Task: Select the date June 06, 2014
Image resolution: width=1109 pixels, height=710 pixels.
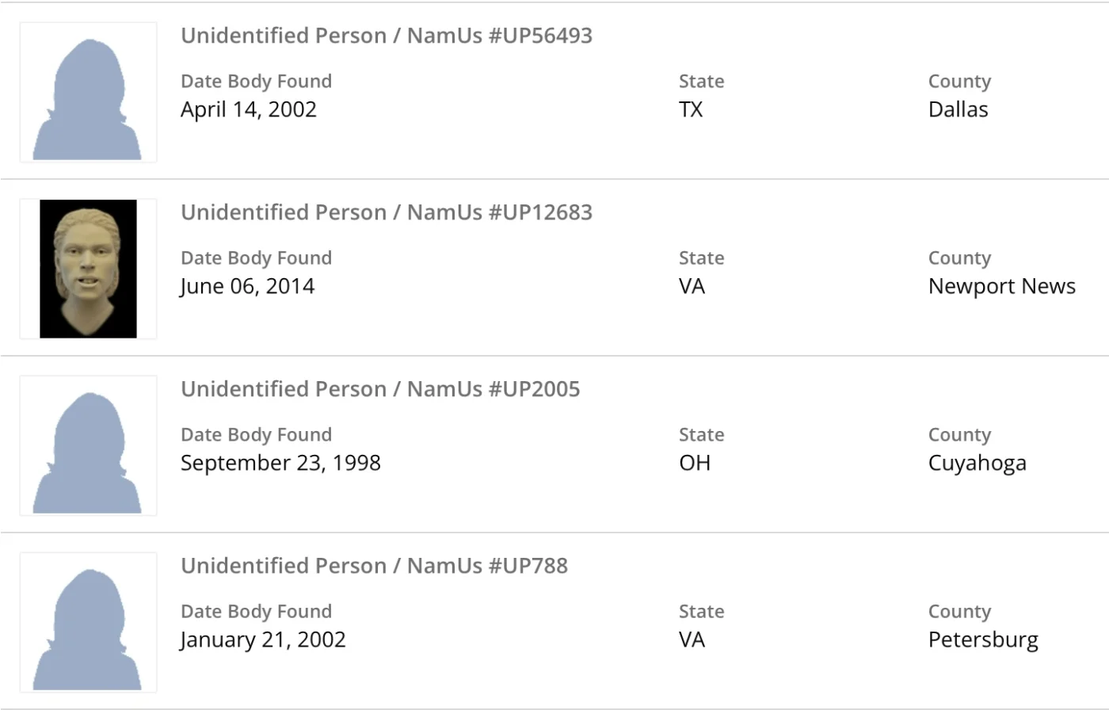Action: [247, 286]
